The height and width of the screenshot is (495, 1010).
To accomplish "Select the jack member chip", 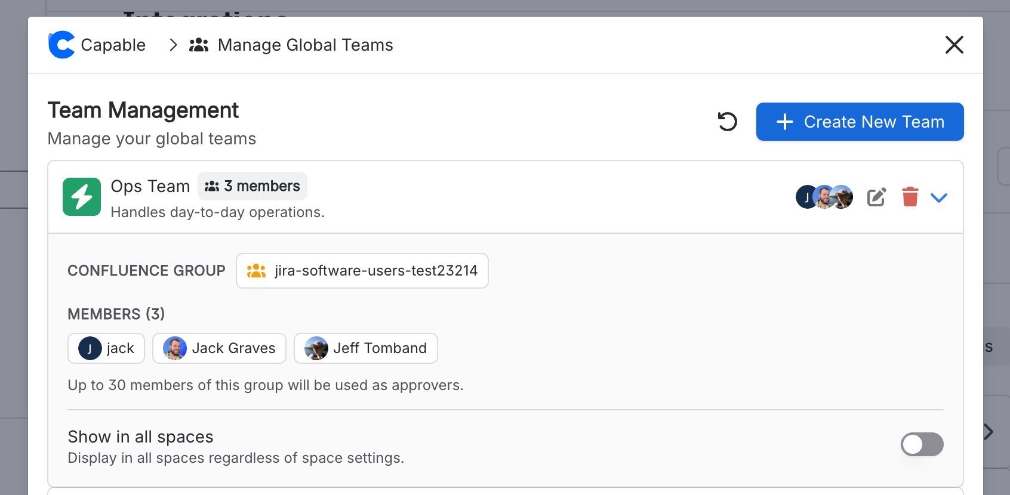I will [x=106, y=348].
